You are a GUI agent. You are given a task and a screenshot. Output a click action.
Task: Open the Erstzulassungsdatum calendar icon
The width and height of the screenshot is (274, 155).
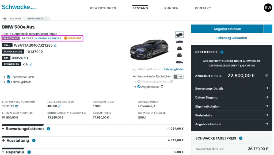click(x=16, y=106)
